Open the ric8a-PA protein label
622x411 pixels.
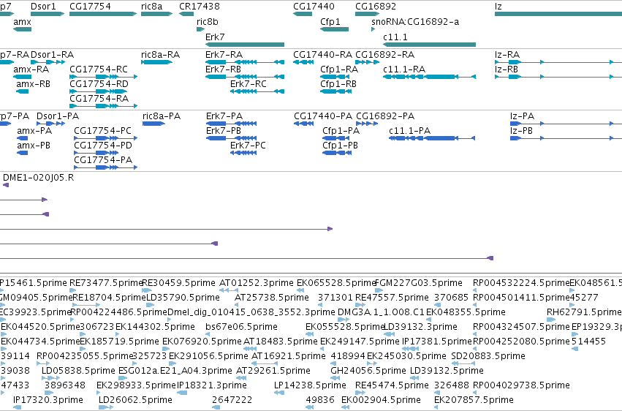point(162,116)
